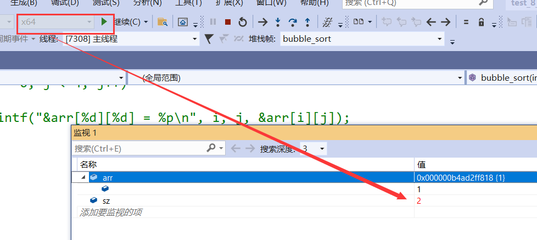Click the folder search icon in toolbar
This screenshot has height=240, width=537.
click(x=163, y=23)
